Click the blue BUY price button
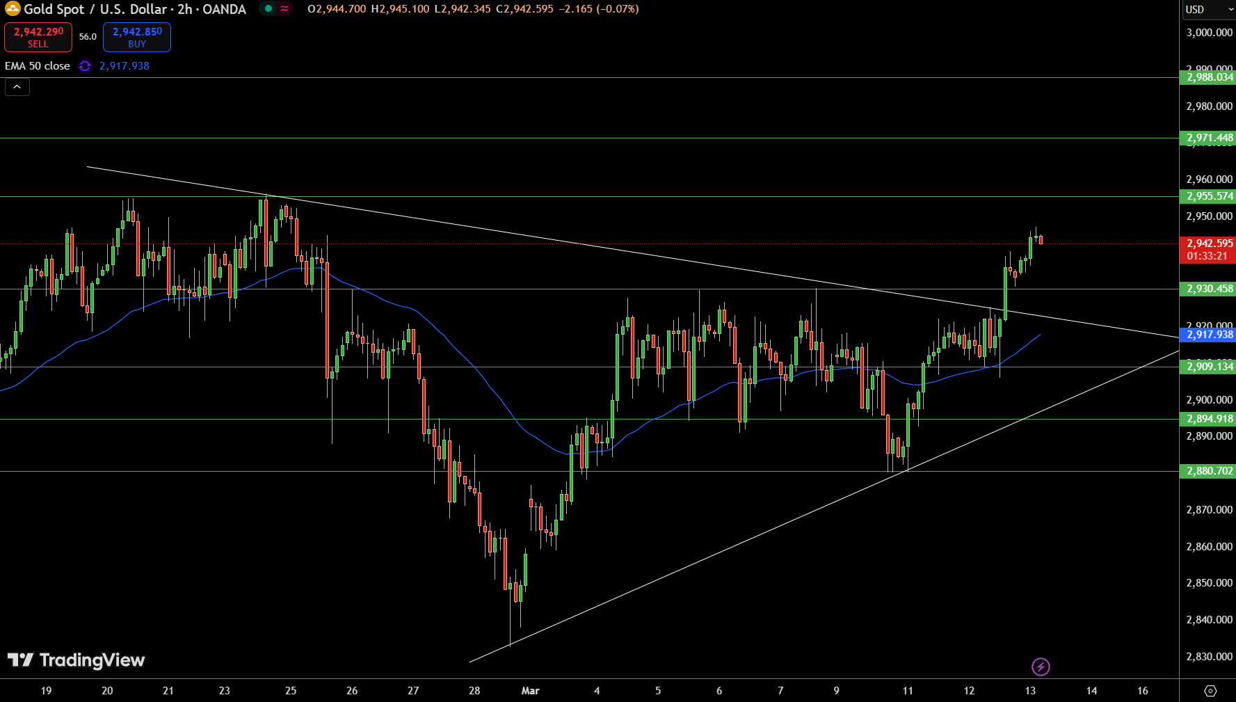 [137, 37]
